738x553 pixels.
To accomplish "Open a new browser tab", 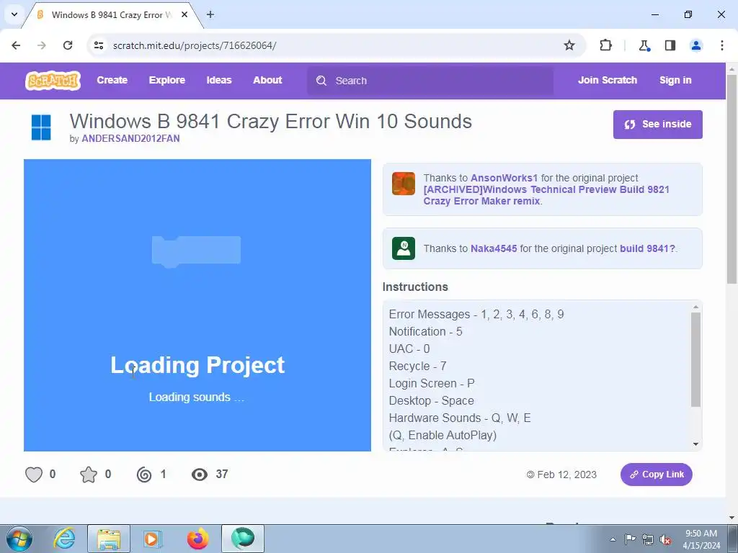I will 210,14.
